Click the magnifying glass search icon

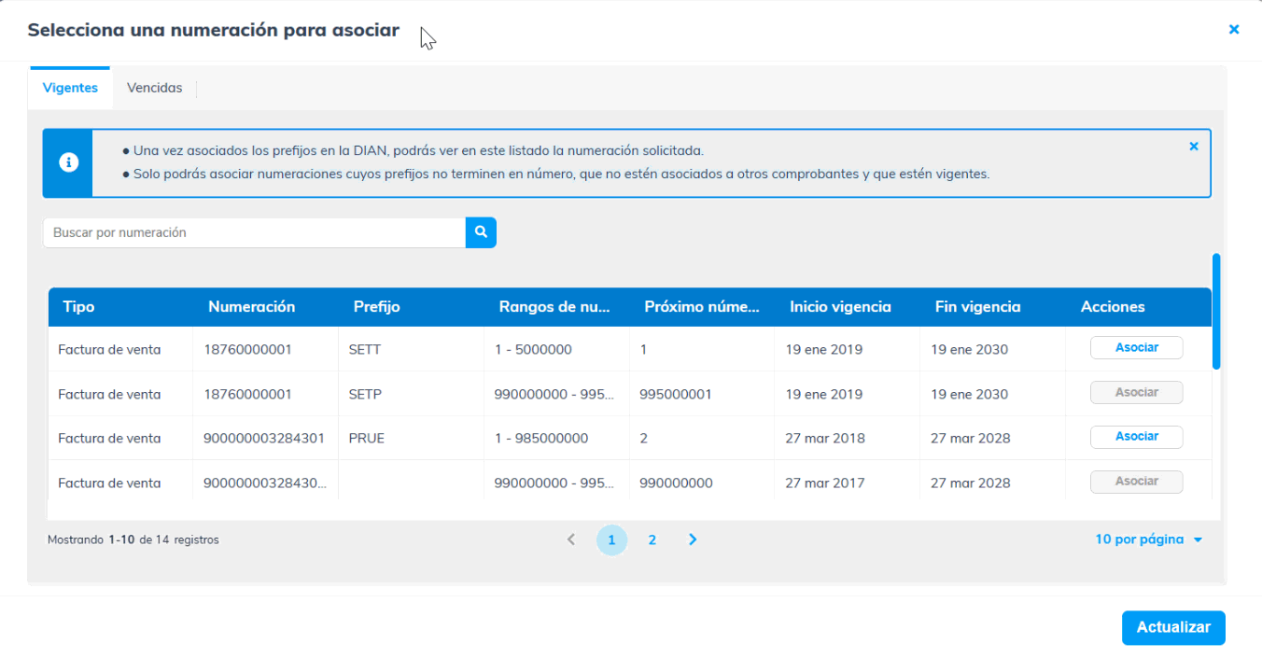pyautogui.click(x=481, y=232)
